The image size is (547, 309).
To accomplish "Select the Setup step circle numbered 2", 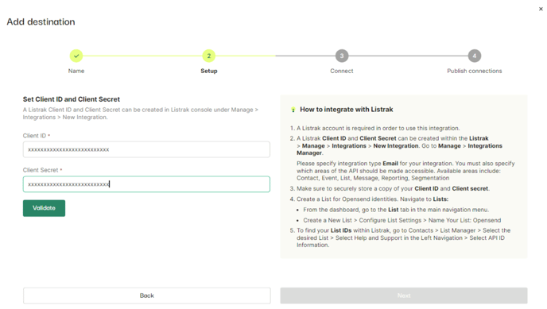I will coord(208,56).
